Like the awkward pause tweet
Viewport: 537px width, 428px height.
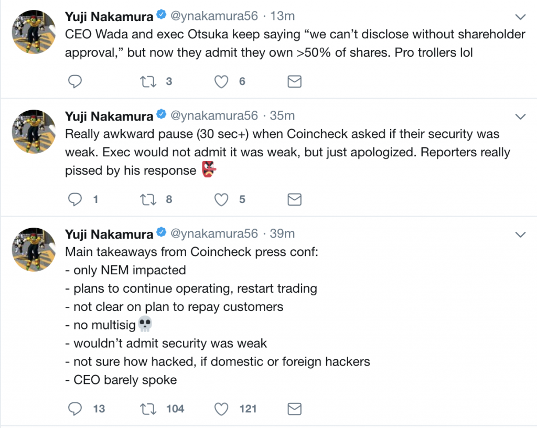[x=222, y=199]
